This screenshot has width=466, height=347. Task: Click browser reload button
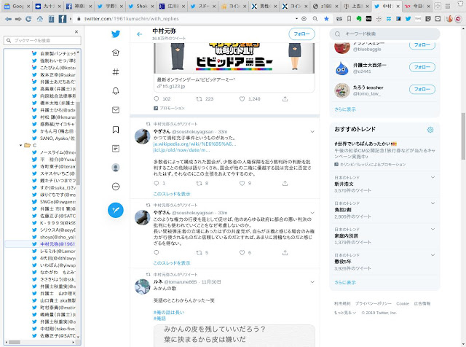[x=28, y=19]
